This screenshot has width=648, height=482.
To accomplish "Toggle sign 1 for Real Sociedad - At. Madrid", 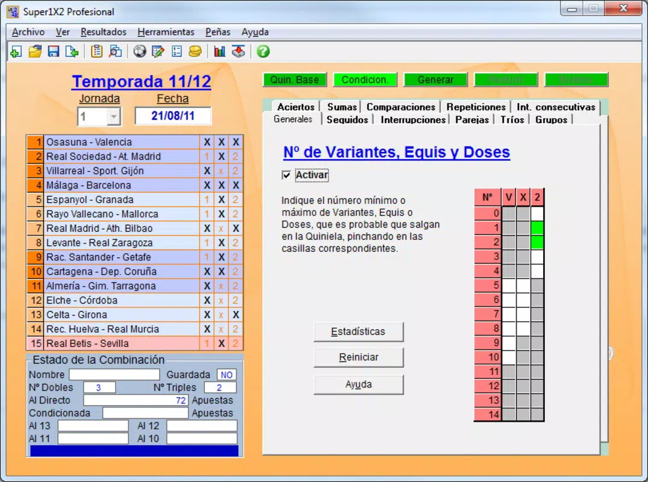I will pos(207,157).
